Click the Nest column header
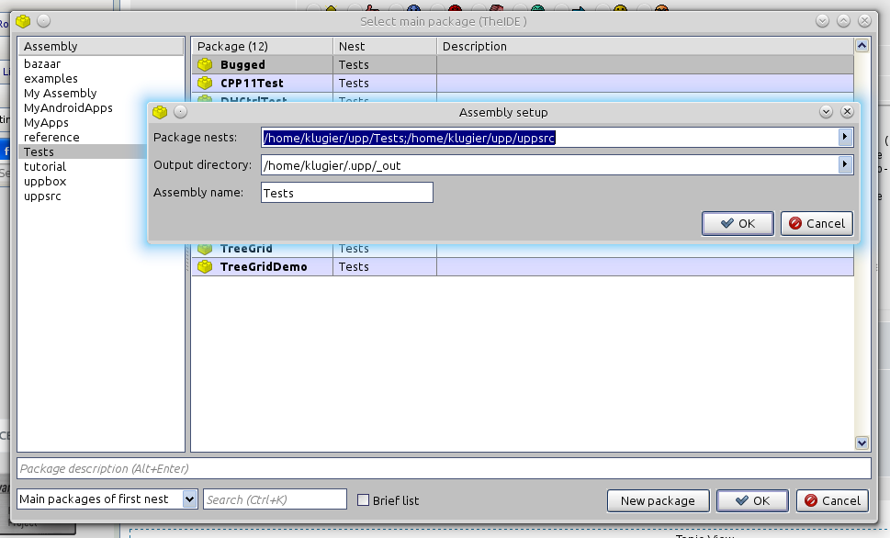The image size is (890, 538). click(384, 46)
